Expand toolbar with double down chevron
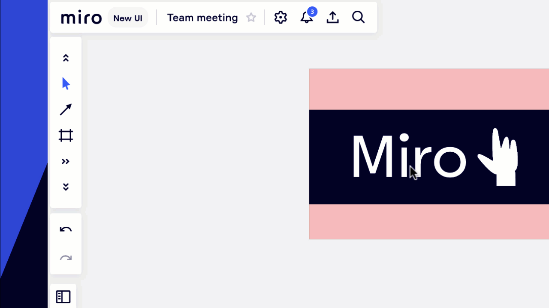 click(66, 187)
